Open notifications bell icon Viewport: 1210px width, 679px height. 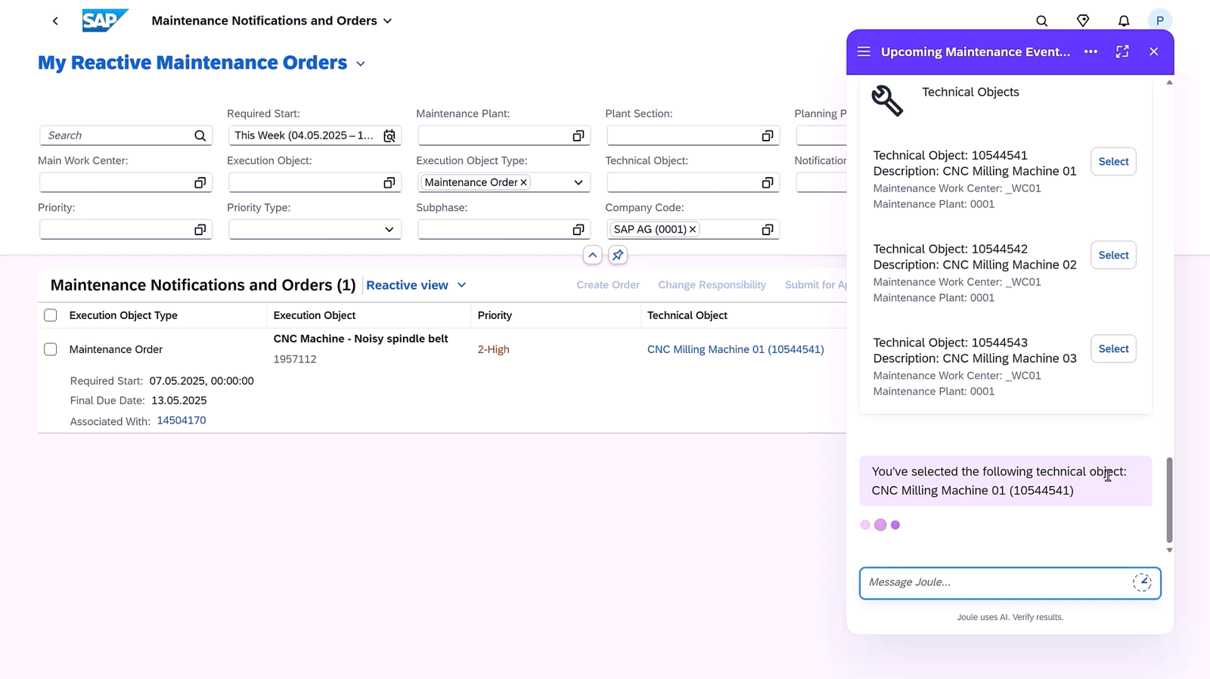click(x=1124, y=21)
